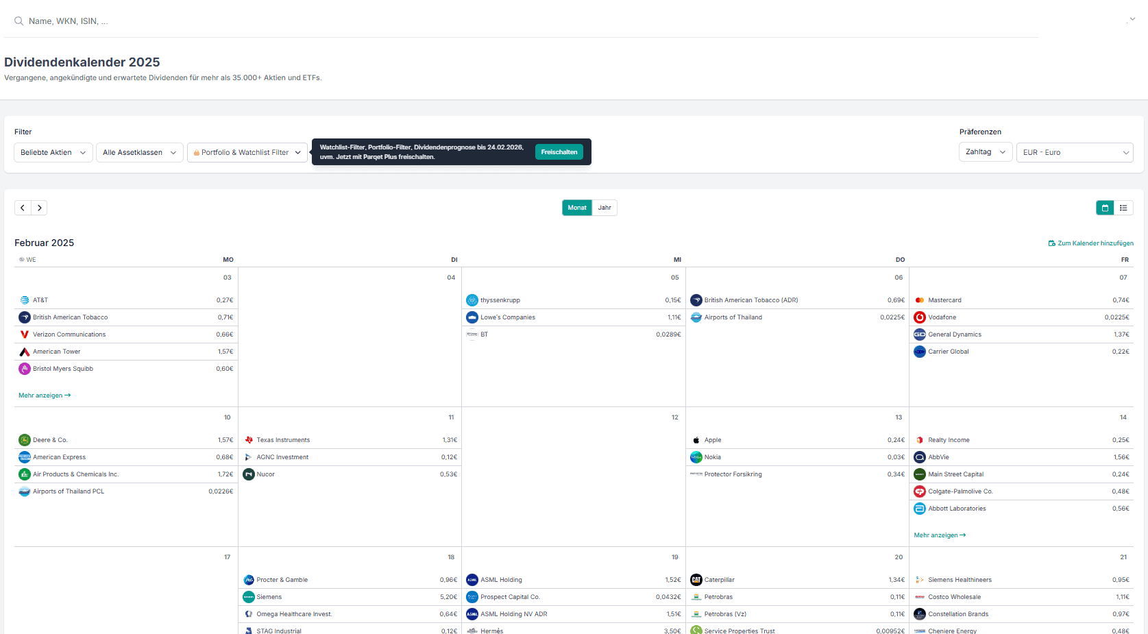Click the Carrier Global logo icon
The image size is (1148, 634).
[x=920, y=352]
